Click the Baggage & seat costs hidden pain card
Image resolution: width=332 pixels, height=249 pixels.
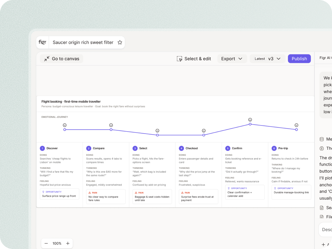coord(152,197)
